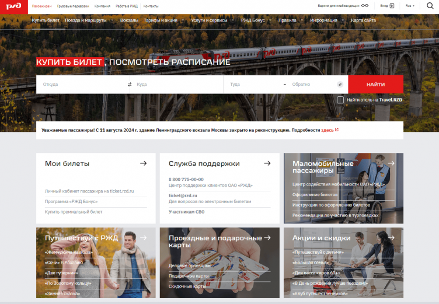Click the Вход login link
This screenshot has width=439, height=304.
tap(384, 6)
